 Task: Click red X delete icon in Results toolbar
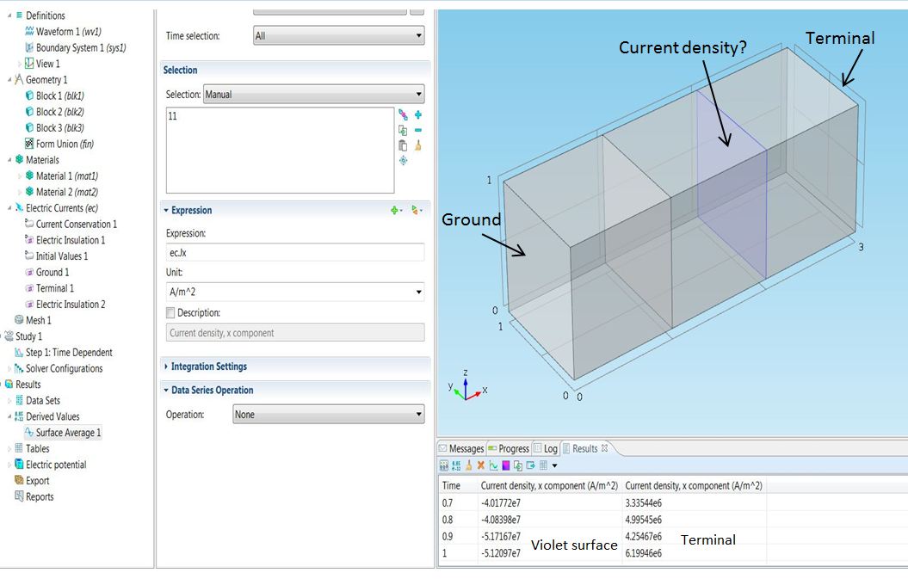481,465
